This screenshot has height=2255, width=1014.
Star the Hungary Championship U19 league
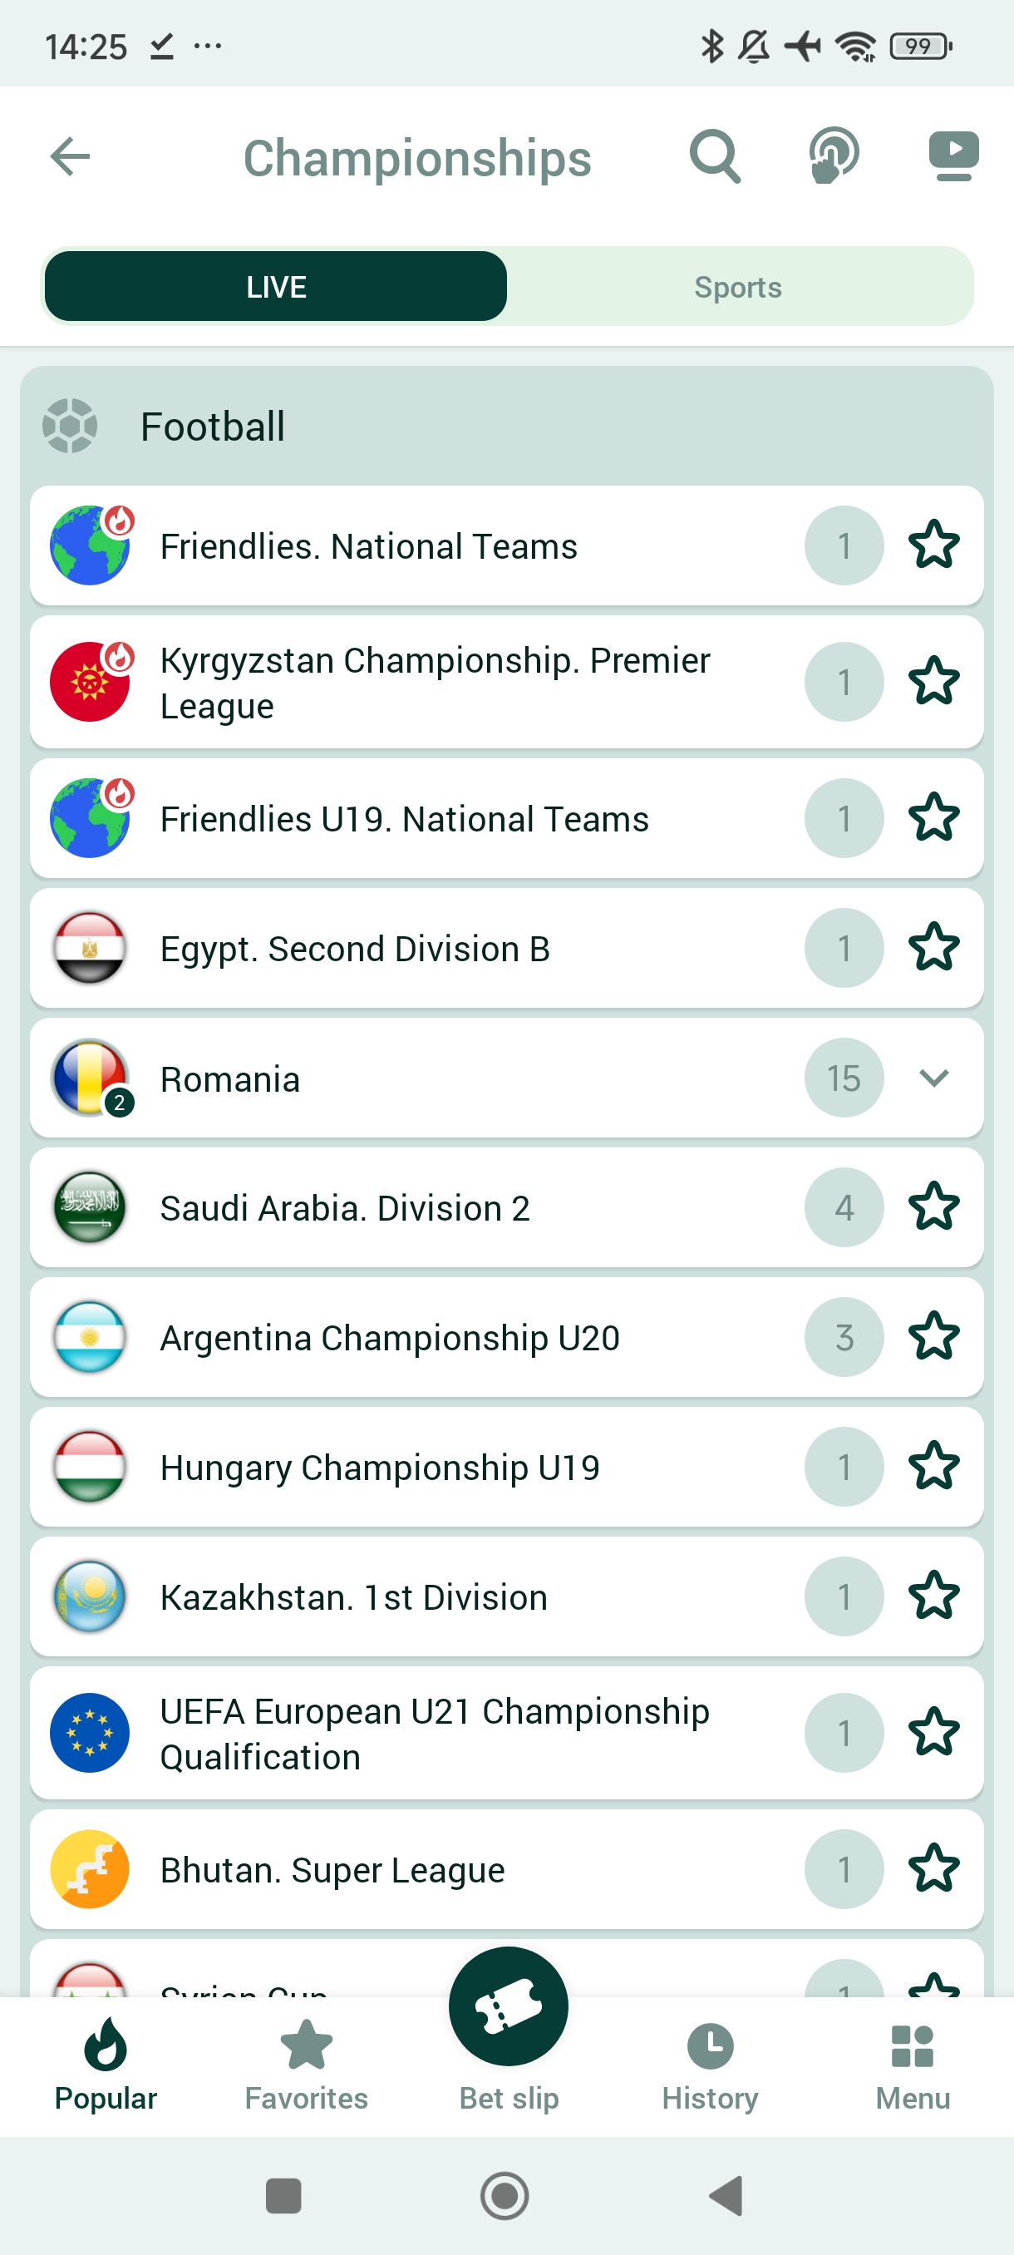(933, 1467)
